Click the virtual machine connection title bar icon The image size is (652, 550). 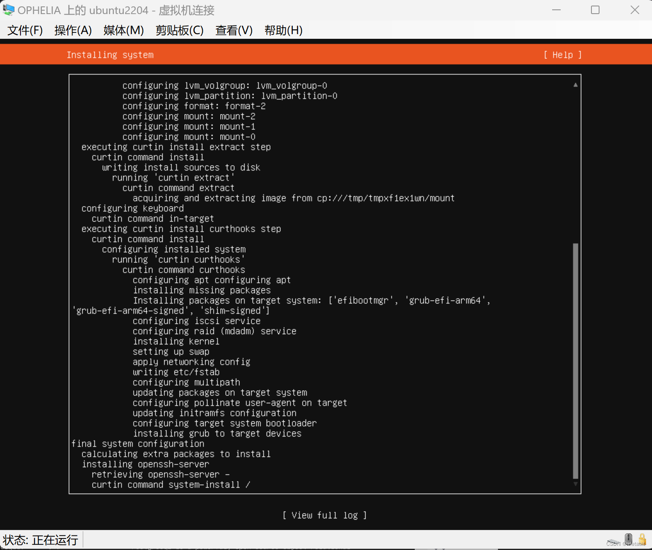(9, 10)
